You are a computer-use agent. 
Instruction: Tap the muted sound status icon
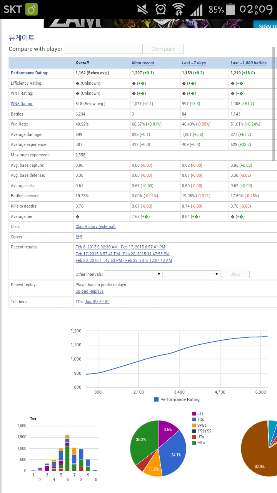[x=143, y=9]
